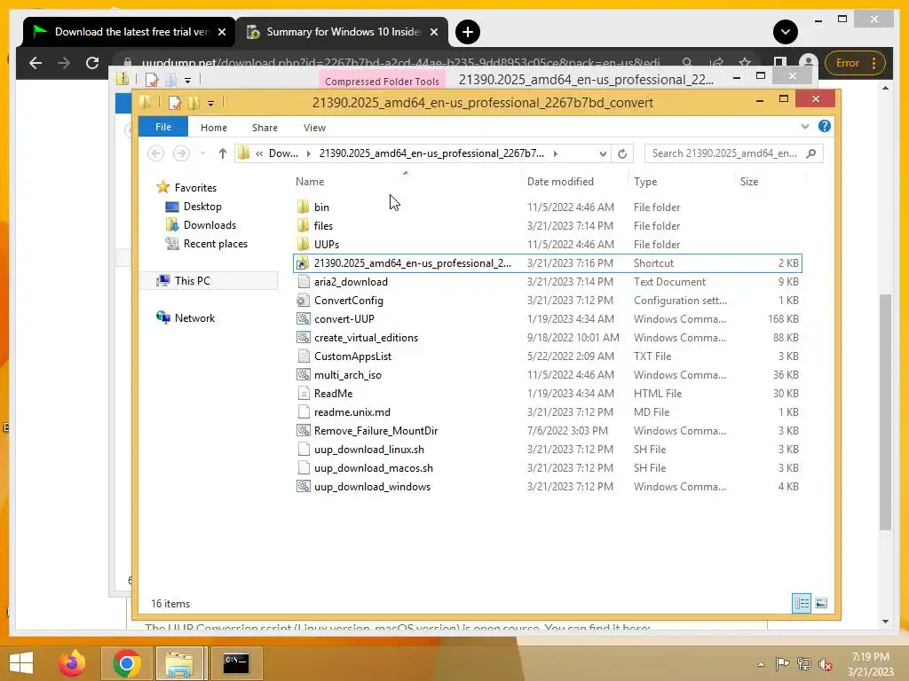Go up one folder level
The width and height of the screenshot is (909, 681).
pyautogui.click(x=223, y=153)
